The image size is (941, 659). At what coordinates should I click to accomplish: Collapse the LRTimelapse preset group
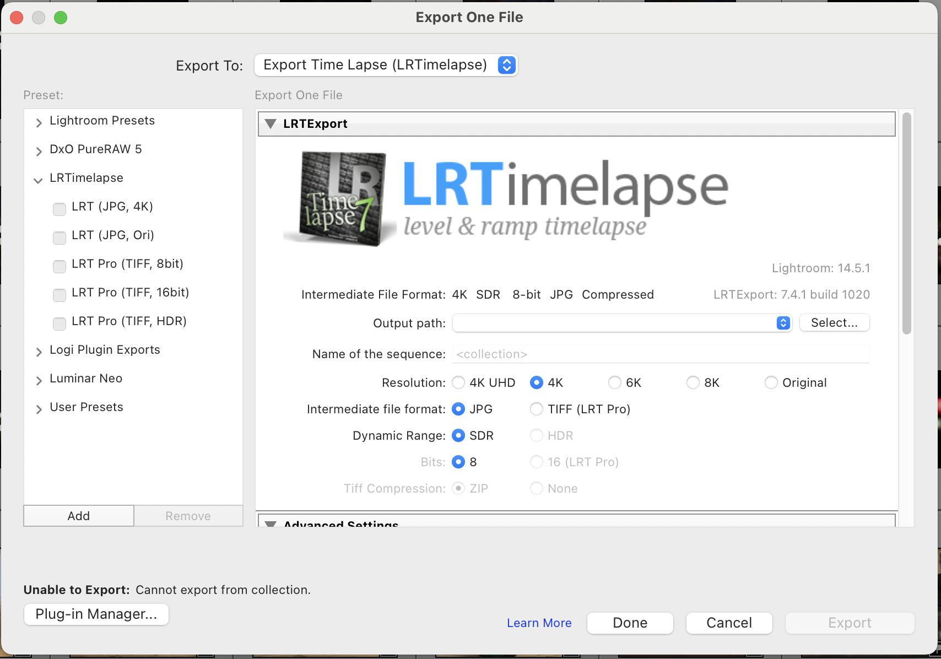38,180
